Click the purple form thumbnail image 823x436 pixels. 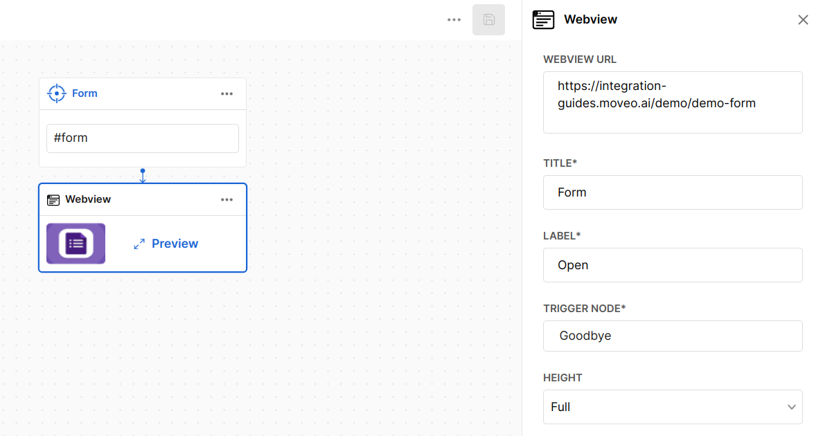(76, 244)
